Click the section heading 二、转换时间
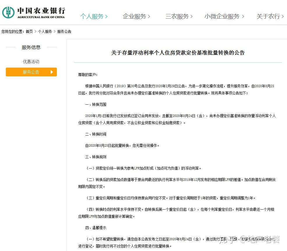 96,134
